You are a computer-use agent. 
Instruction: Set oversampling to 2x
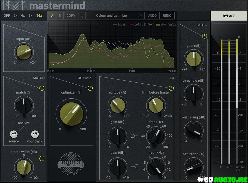pyautogui.click(x=15, y=16)
